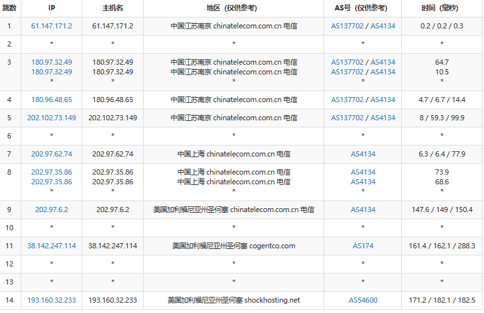Select the hostname cell 202.97.62.74

point(113,154)
